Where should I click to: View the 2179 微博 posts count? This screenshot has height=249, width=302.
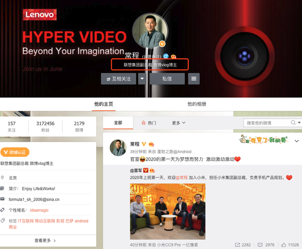pos(79,127)
